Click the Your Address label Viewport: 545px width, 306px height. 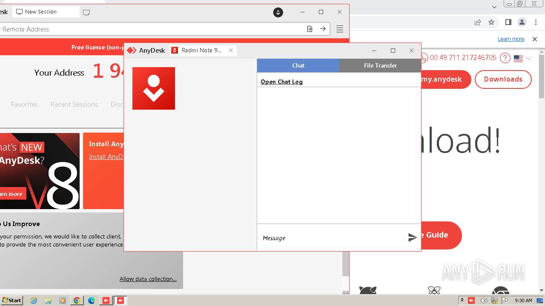coord(59,73)
